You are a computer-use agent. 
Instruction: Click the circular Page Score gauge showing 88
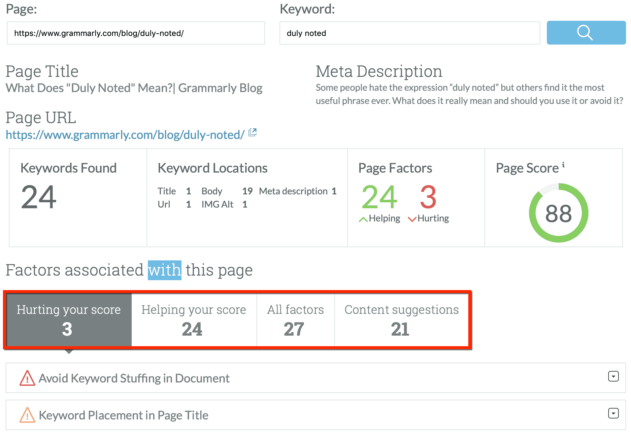click(558, 213)
